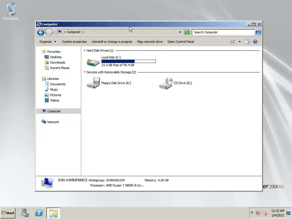
Task: Go back with the blue Back arrow
Action: click(x=41, y=32)
